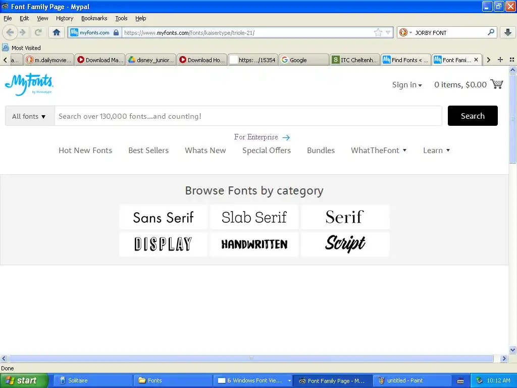Open the list all tabs grid icon
Viewport: 517px width, 388px height.
tap(512, 60)
